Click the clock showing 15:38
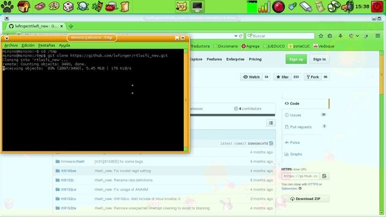This screenshot has height=217, width=386. pos(362,7)
